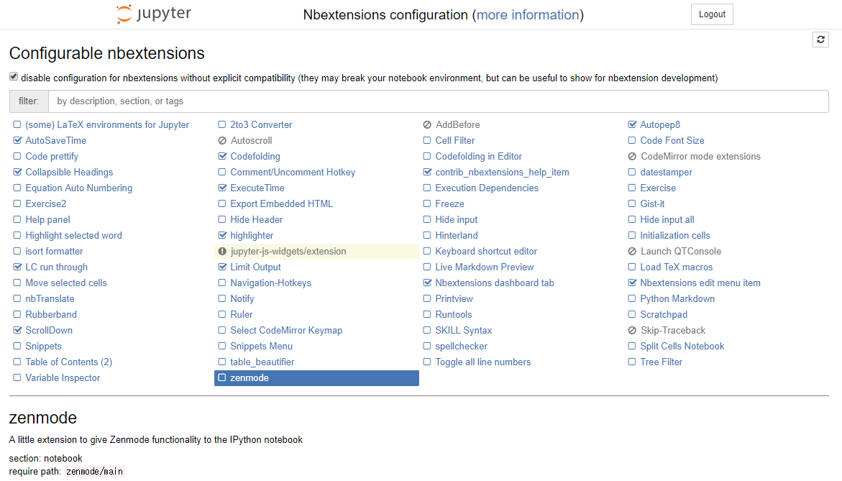Select the Codefolding in Editor extension
The width and height of the screenshot is (842, 481).
coord(478,156)
